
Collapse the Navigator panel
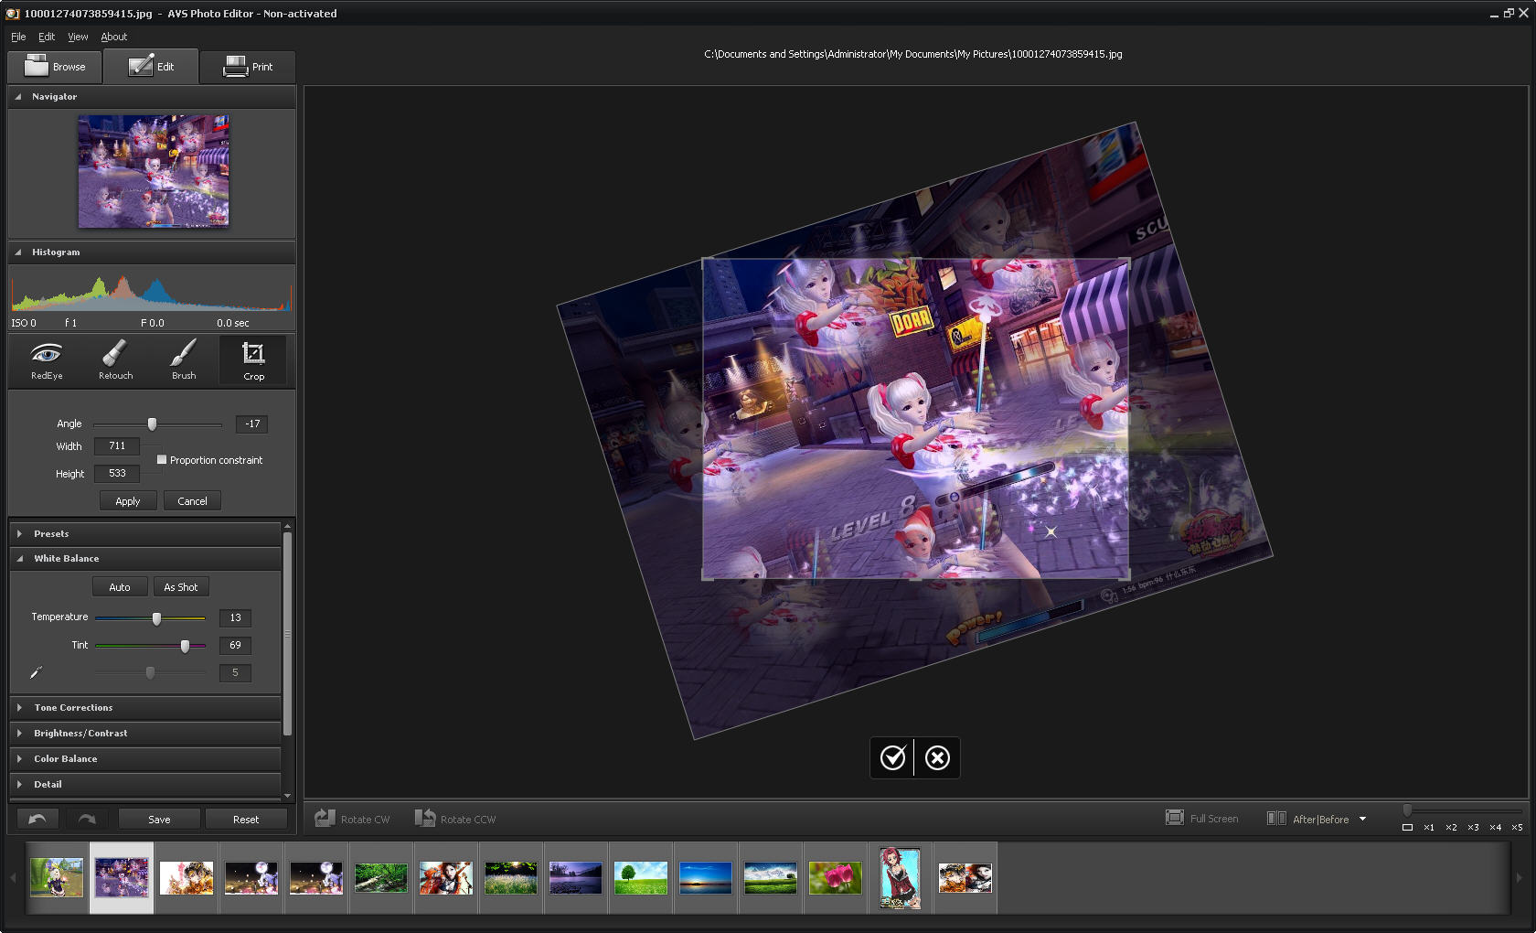(x=18, y=96)
